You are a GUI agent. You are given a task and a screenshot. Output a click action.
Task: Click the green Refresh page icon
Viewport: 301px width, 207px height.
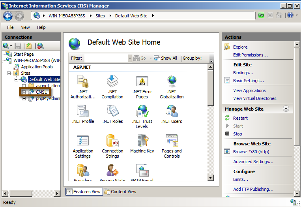point(261,15)
